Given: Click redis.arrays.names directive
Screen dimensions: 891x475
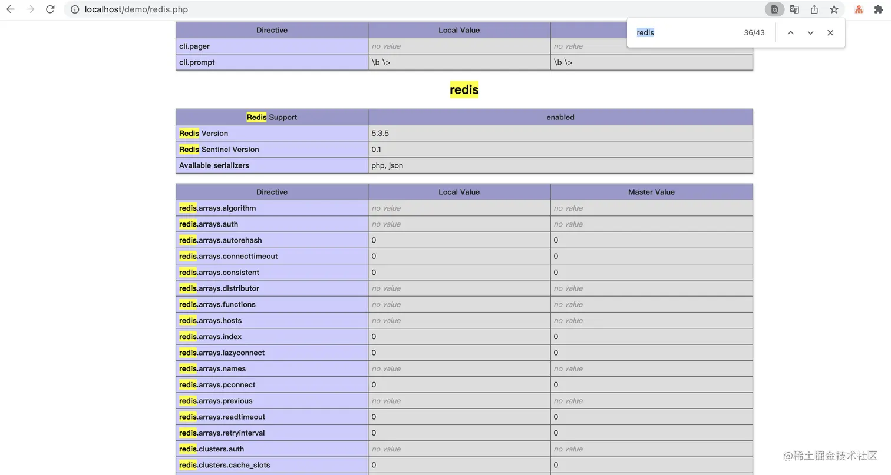Looking at the screenshot, I should [x=213, y=368].
